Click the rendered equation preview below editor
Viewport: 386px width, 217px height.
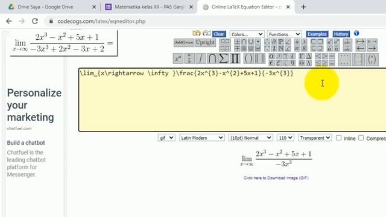(x=276, y=159)
